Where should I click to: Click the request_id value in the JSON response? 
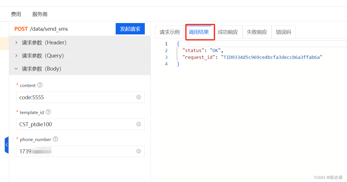point(272,57)
